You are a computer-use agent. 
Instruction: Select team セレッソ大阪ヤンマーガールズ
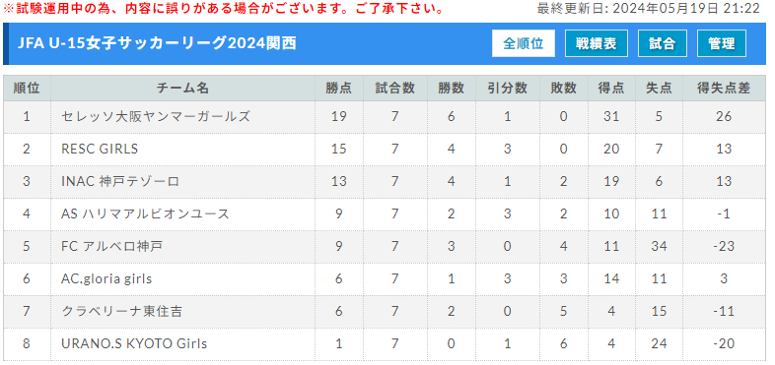pos(156,116)
